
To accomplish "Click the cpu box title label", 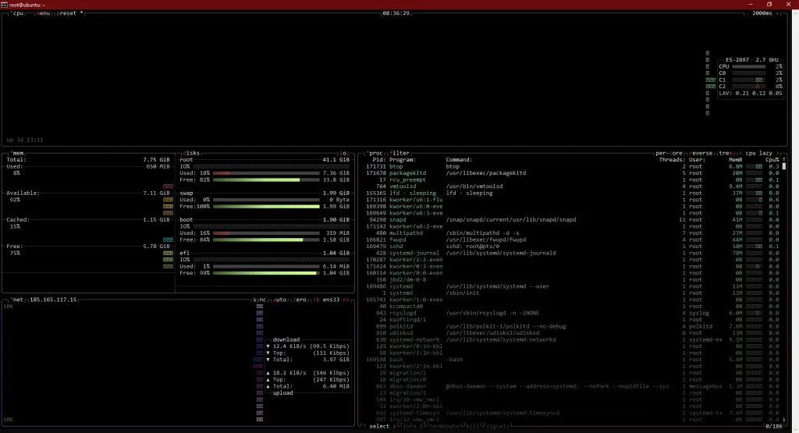I will point(18,13).
